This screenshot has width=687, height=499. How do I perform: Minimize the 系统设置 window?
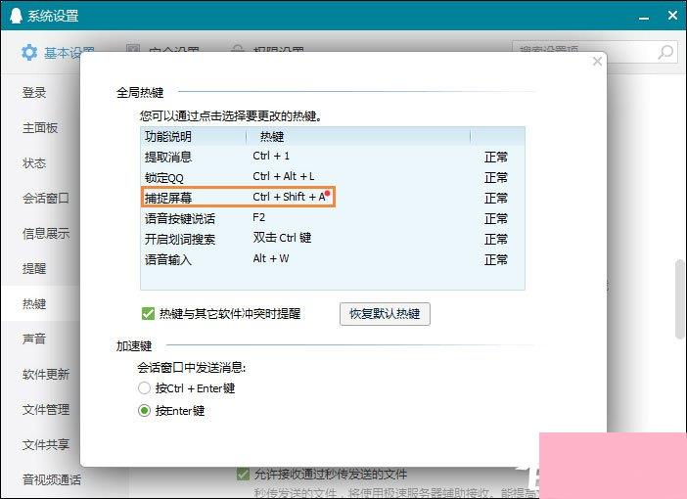coord(644,18)
